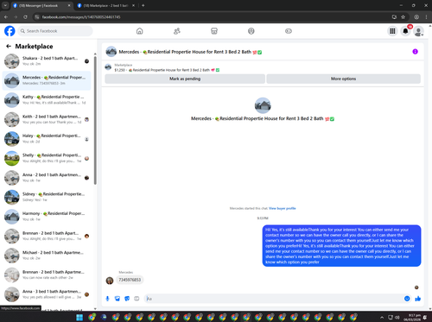This screenshot has height=322, width=432.
Task: Open the Facebook logo home link
Action: pyautogui.click(x=10, y=31)
